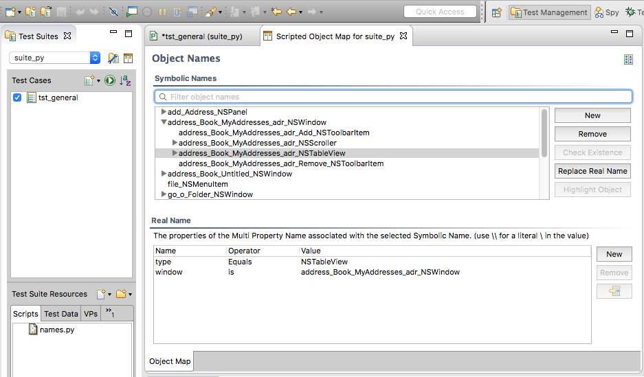644x377 pixels.
Task: Switch to the *tst_general (suite_py) editor tab
Action: point(202,36)
